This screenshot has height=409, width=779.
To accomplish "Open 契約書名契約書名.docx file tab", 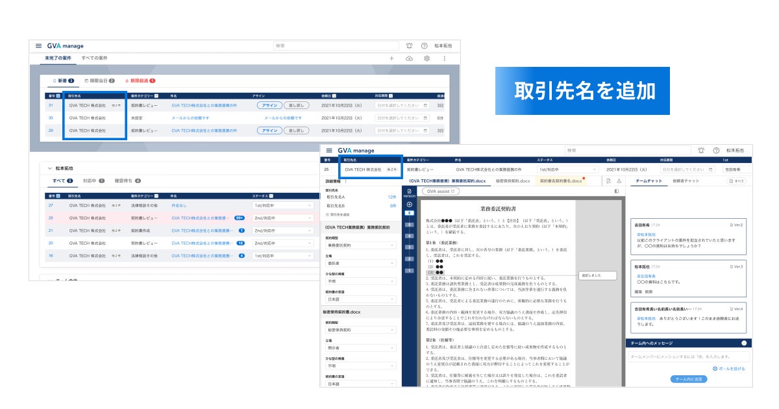I will (x=562, y=180).
